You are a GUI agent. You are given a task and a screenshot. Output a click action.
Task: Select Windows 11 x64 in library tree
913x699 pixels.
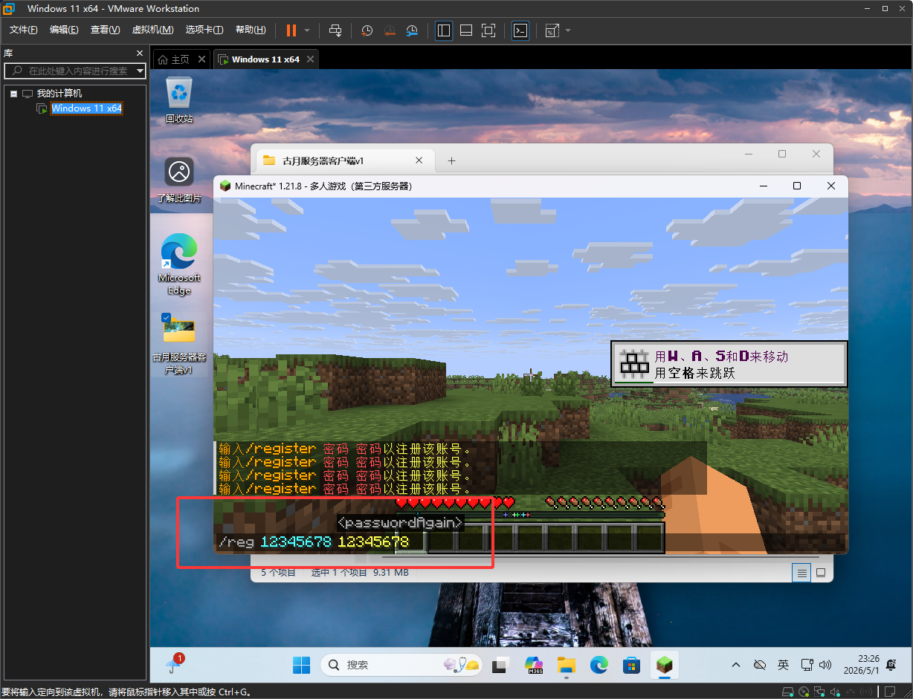coord(86,108)
